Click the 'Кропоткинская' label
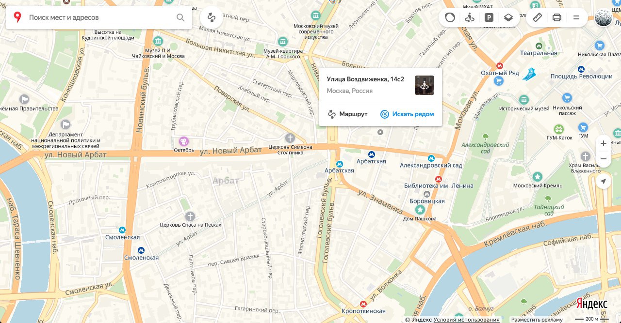This screenshot has height=323, width=621. point(363,311)
